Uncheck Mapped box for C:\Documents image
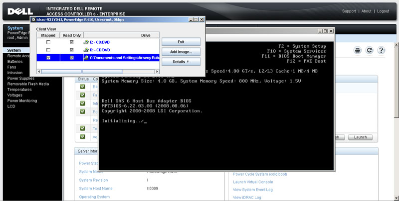The width and height of the screenshot is (399, 201). click(48, 58)
